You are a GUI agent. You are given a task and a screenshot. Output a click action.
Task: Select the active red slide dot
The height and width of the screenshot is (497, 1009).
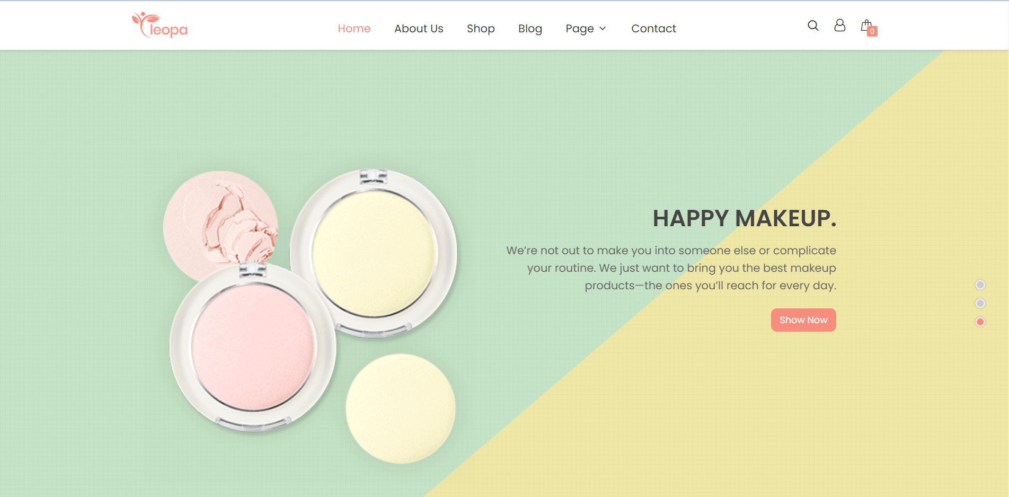click(x=980, y=322)
